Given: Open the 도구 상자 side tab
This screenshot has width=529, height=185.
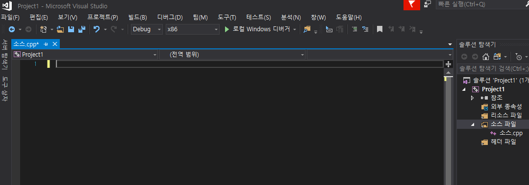Looking at the screenshot, I should tap(5, 88).
